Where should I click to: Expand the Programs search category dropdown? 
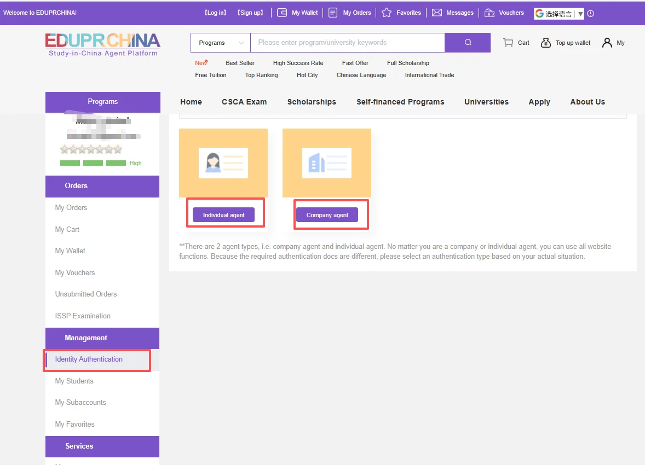[x=221, y=43]
